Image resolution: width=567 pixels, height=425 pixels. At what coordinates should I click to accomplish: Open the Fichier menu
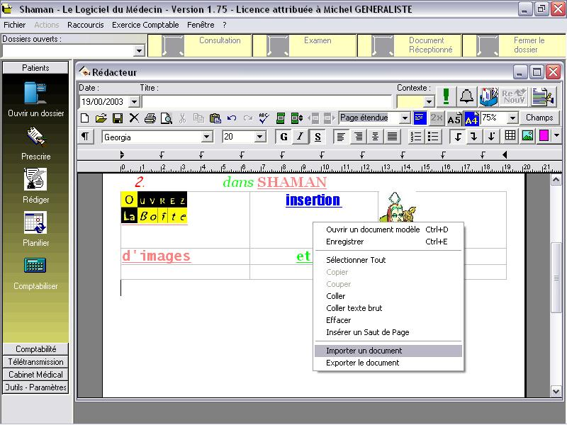(x=14, y=25)
